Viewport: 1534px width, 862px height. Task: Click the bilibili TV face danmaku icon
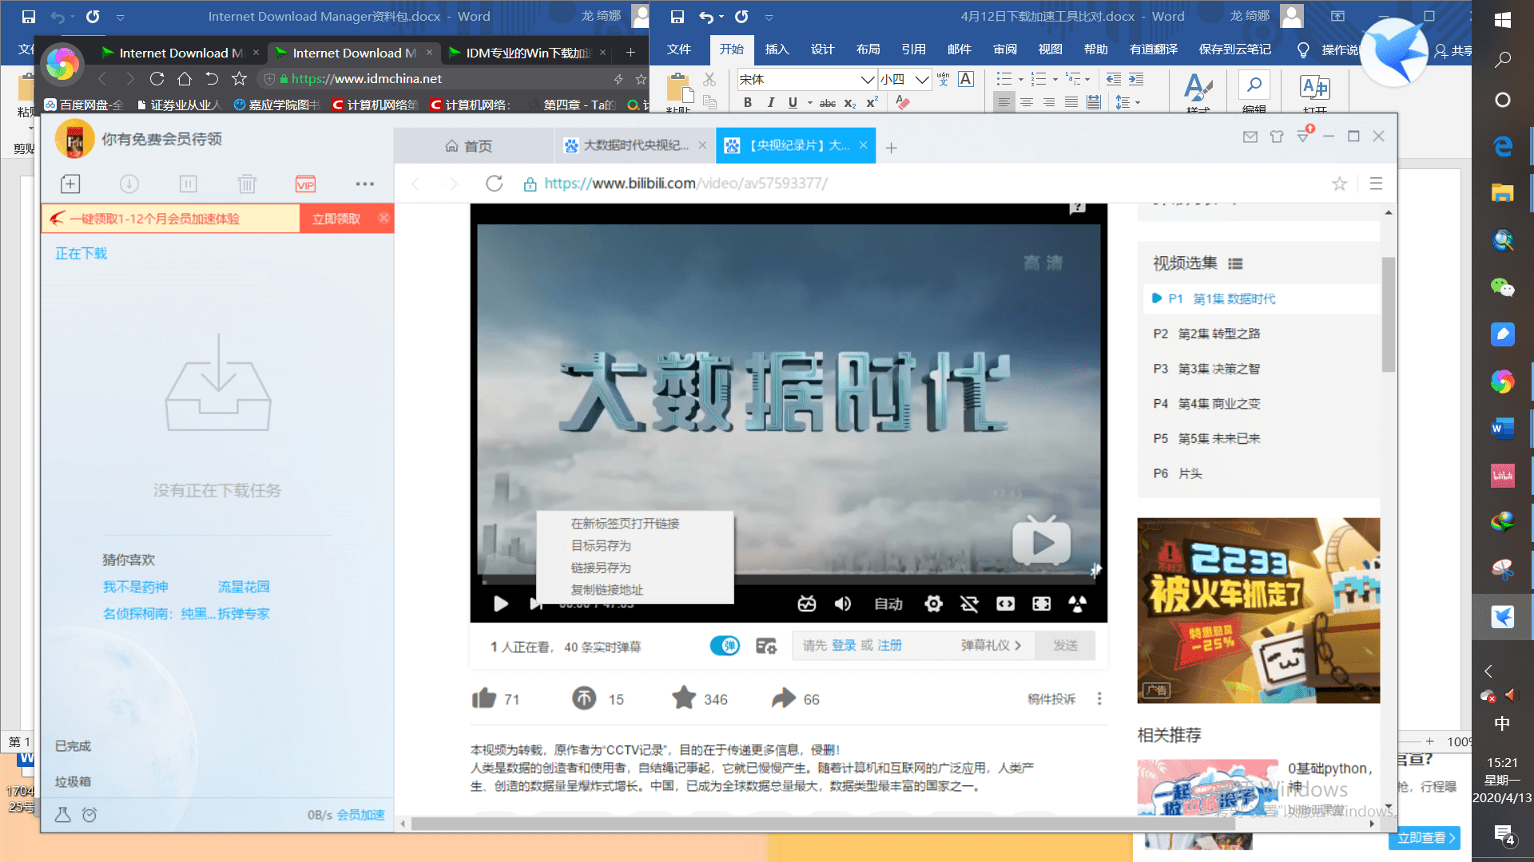pos(807,604)
